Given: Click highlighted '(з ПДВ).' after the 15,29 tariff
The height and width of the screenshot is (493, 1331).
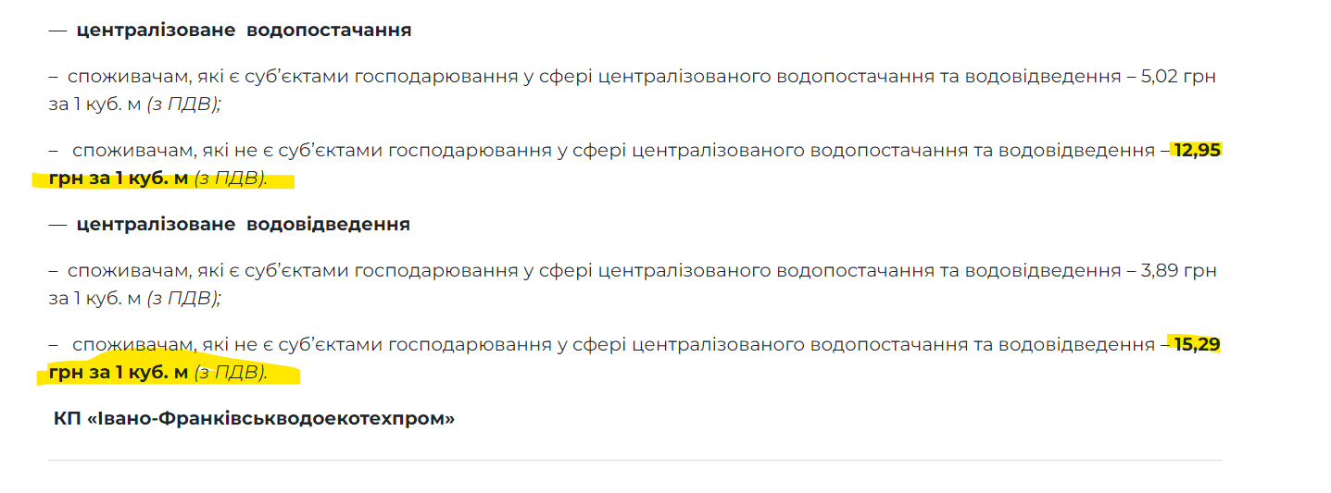Looking at the screenshot, I should point(230,373).
